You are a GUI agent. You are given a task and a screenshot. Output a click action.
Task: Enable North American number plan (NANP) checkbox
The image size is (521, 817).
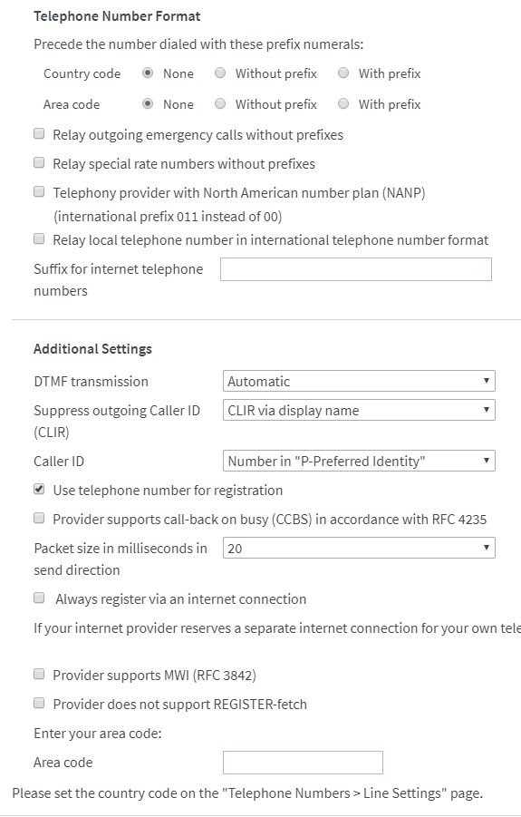[x=39, y=191]
